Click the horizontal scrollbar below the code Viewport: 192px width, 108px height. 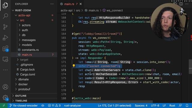(x=112, y=101)
